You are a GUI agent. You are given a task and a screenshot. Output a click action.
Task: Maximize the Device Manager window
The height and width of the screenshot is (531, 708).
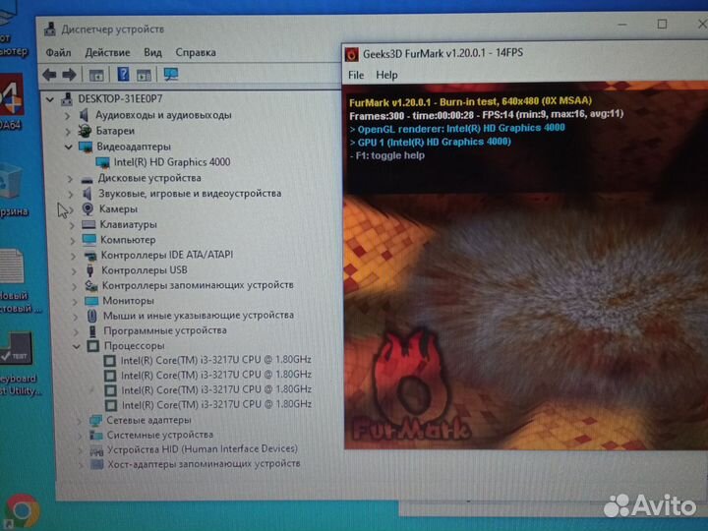coord(662,25)
